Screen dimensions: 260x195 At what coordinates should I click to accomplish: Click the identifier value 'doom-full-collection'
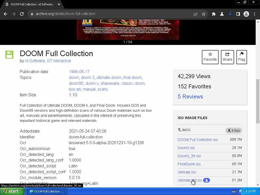(x=86, y=137)
